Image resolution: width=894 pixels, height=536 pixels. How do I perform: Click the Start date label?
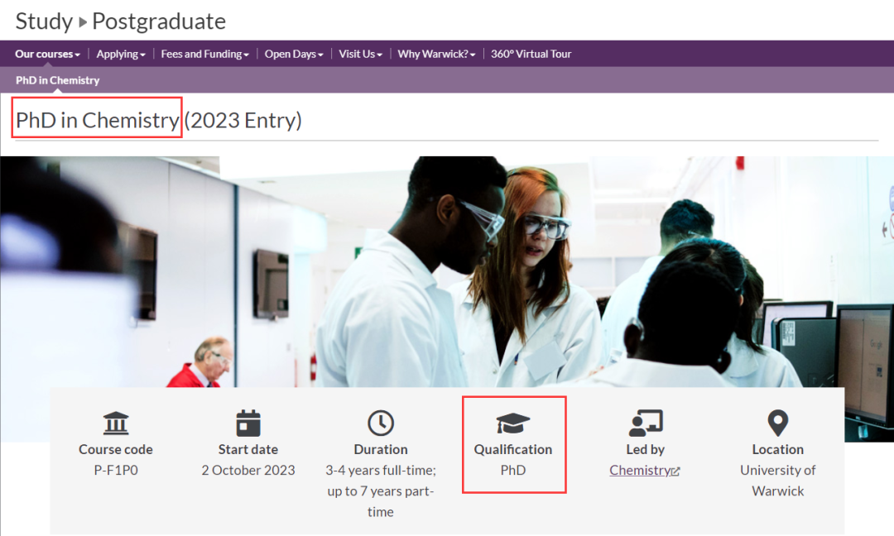click(248, 449)
